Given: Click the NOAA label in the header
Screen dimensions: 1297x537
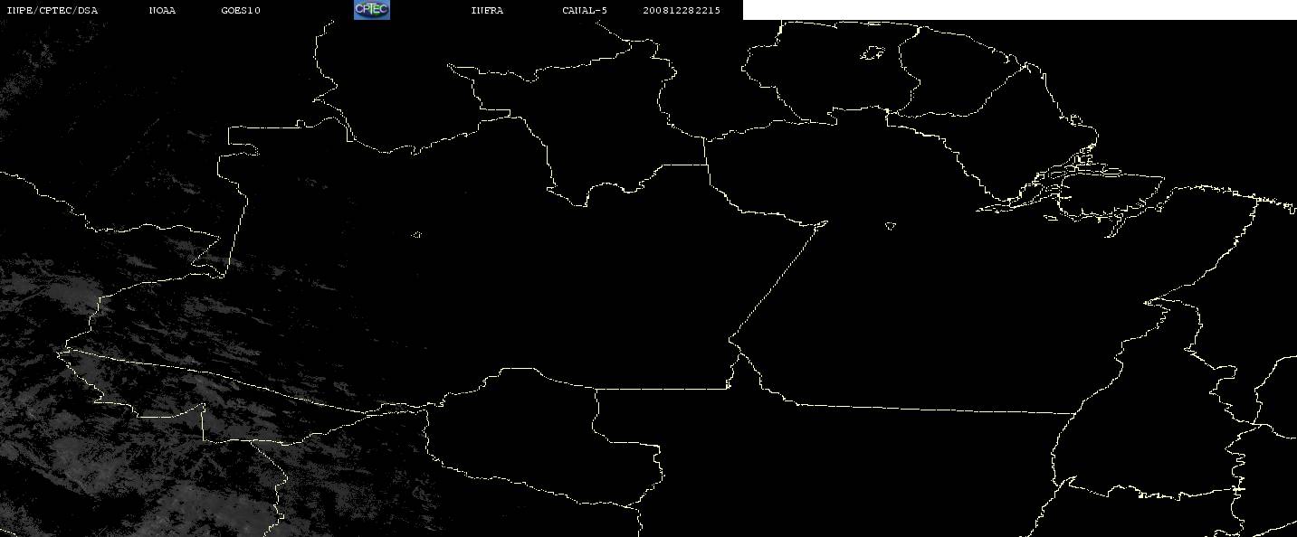Looking at the screenshot, I should 163,11.
